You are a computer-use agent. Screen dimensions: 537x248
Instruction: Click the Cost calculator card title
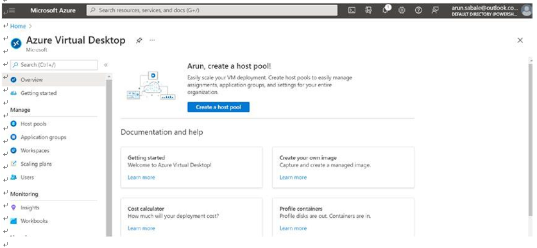pyautogui.click(x=146, y=209)
